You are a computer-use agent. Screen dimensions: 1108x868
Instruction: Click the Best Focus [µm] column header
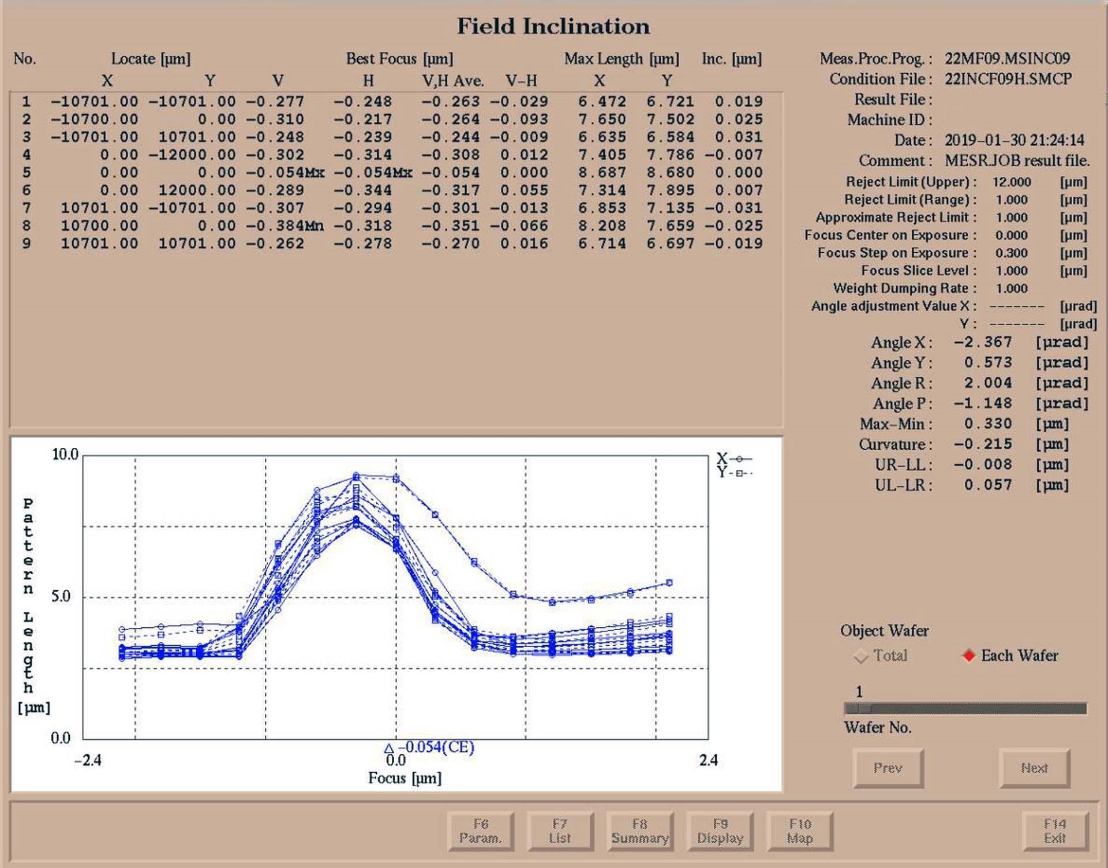coord(399,59)
